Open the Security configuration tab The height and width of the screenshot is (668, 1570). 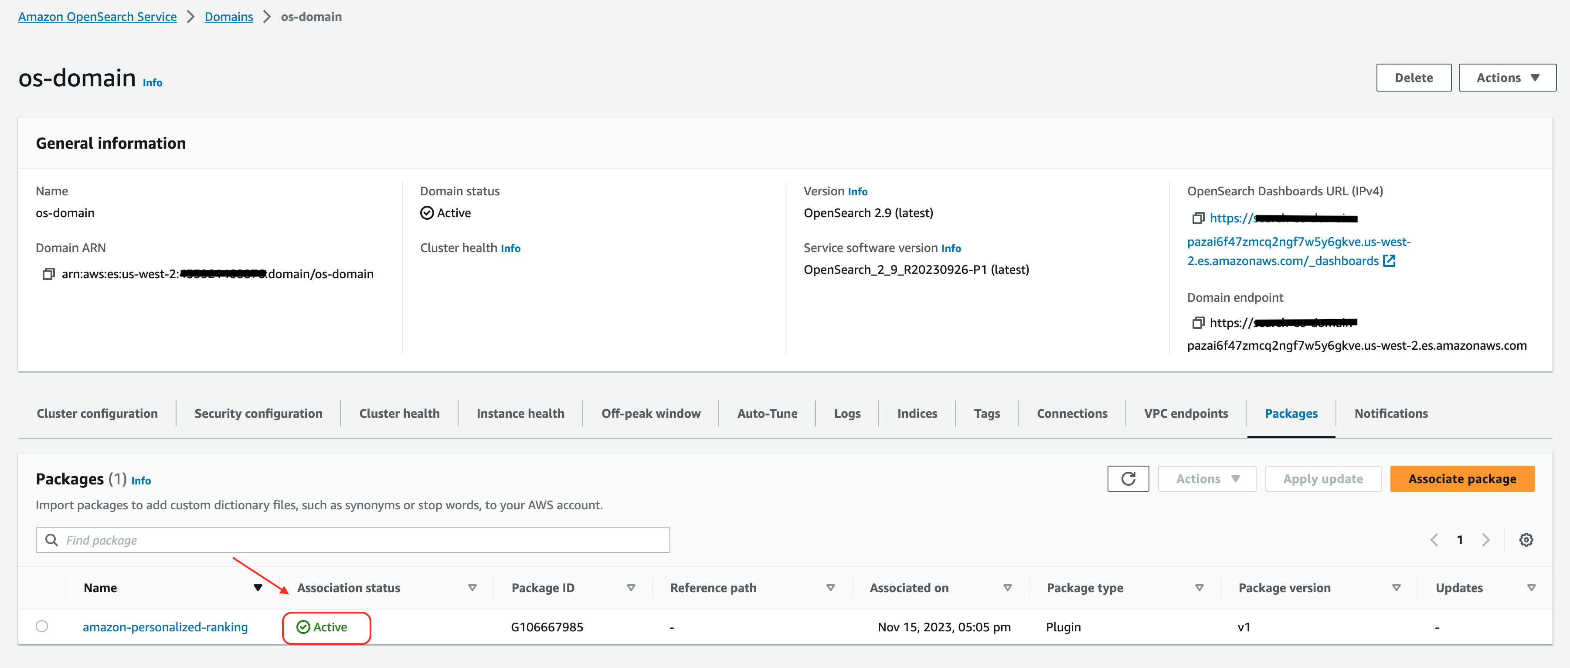258,414
